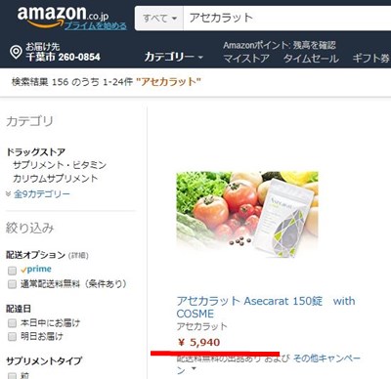The image size is (391, 379).
Task: Click the delivery location pin icon
Action: click(x=16, y=52)
